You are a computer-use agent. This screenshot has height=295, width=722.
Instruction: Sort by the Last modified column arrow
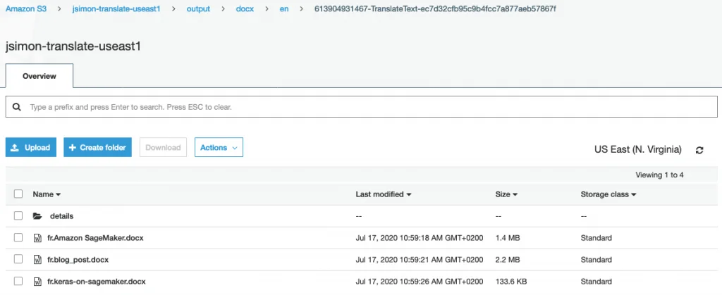(x=409, y=195)
